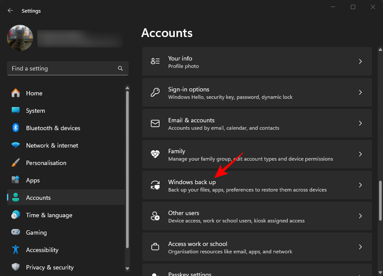
Task: Click the Sign-in options key icon
Action: 155,93
